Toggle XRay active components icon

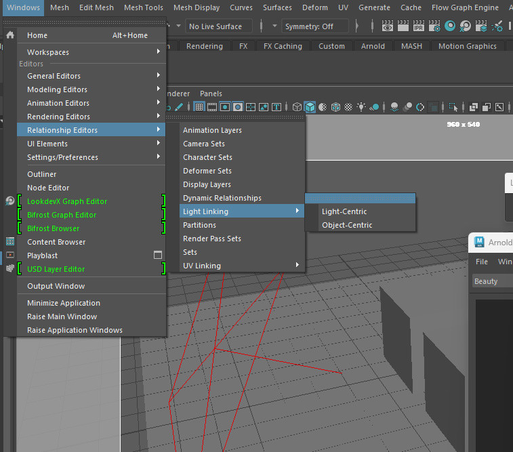click(x=487, y=107)
